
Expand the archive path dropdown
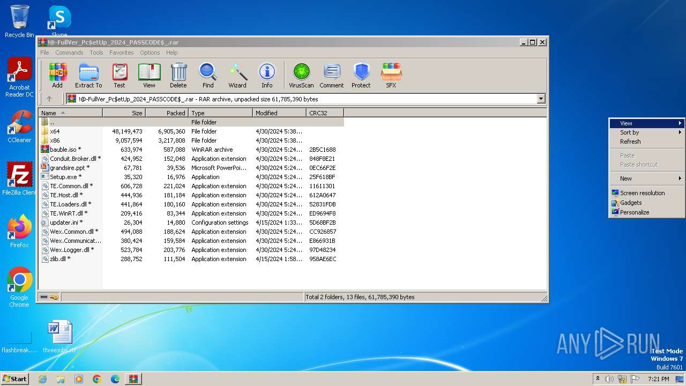[541, 99]
